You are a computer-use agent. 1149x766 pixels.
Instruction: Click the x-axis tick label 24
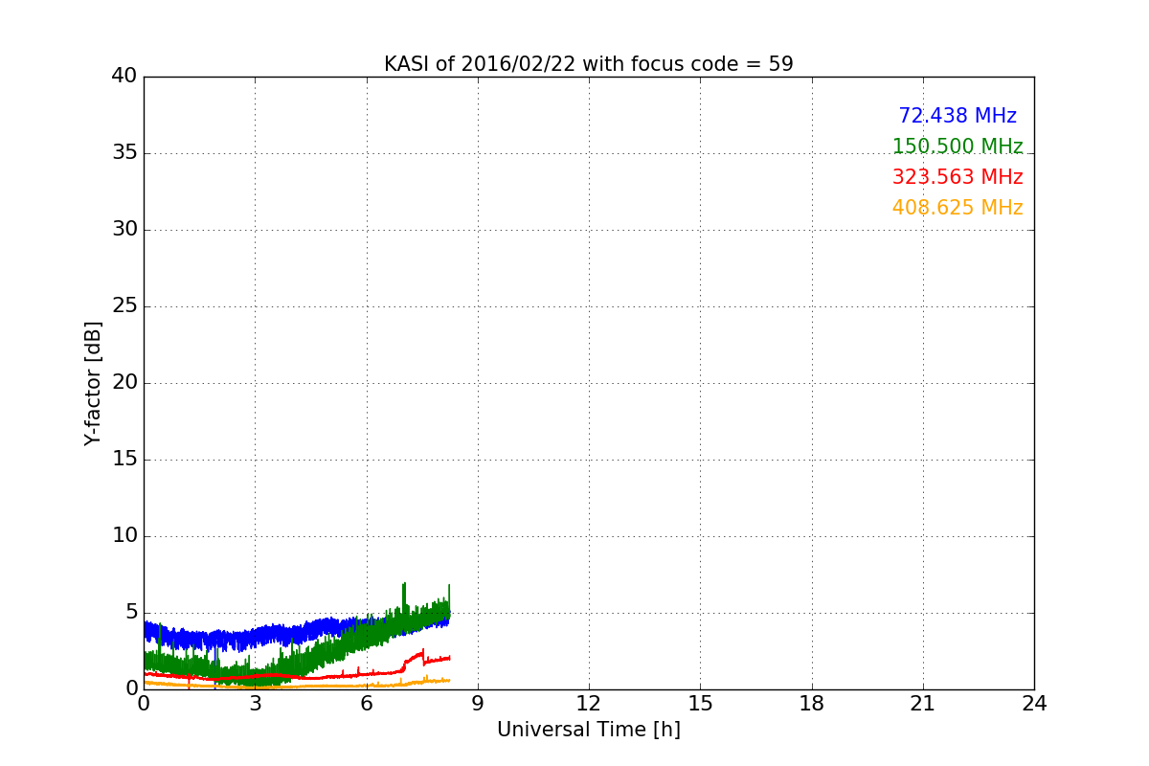(x=1034, y=704)
